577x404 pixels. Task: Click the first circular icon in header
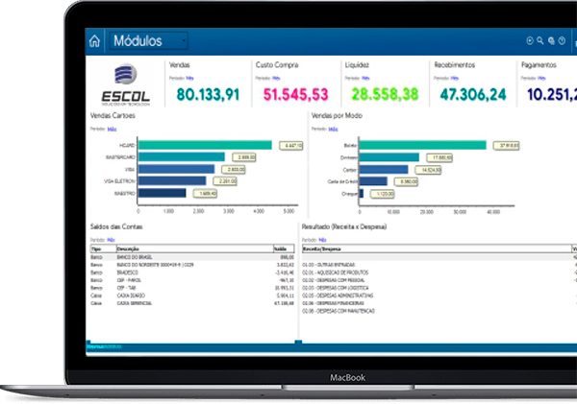point(530,41)
